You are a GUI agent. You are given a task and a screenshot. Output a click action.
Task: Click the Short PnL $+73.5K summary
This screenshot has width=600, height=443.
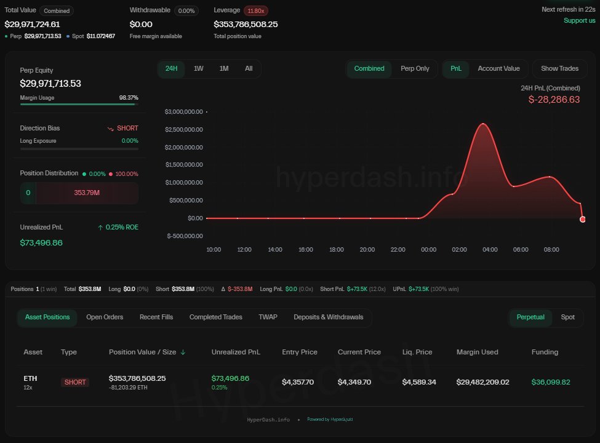[353, 289]
